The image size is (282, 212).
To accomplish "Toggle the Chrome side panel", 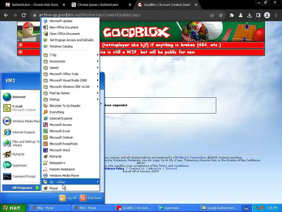I will pos(258,15).
